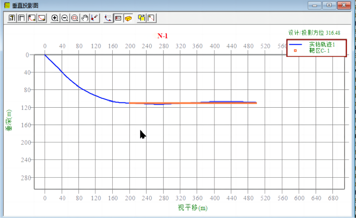Activate the zoom-to-rectangle magnifier tool

click(x=75, y=18)
